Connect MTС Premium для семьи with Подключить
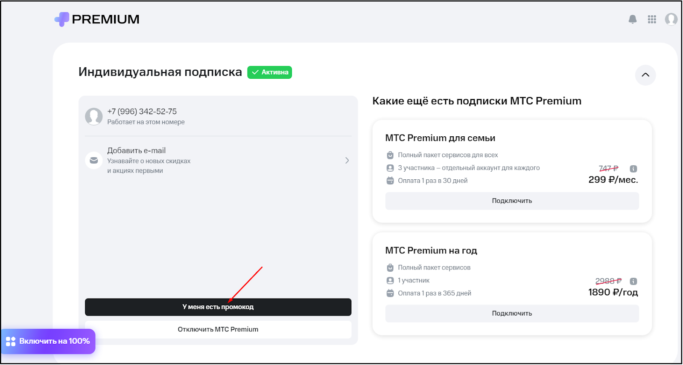Image resolution: width=683 pixels, height=365 pixels. coord(512,201)
